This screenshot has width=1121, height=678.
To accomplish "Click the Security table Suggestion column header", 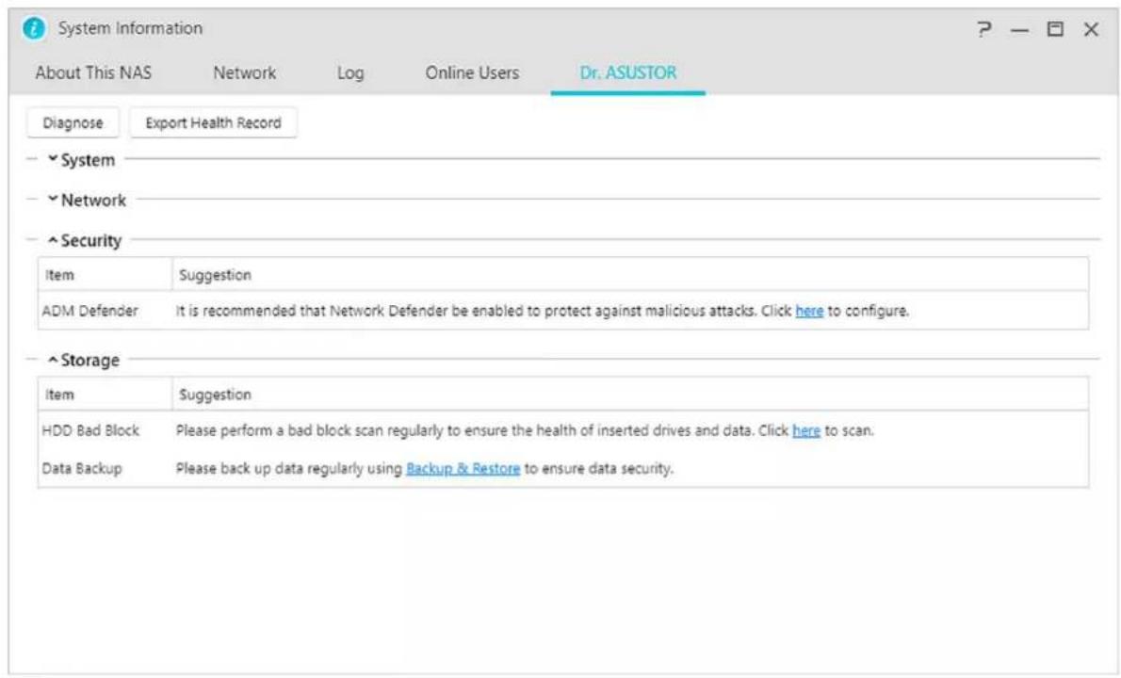I will point(630,275).
